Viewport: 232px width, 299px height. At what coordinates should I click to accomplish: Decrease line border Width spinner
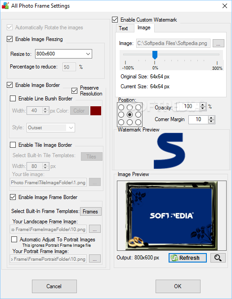tap(45, 112)
